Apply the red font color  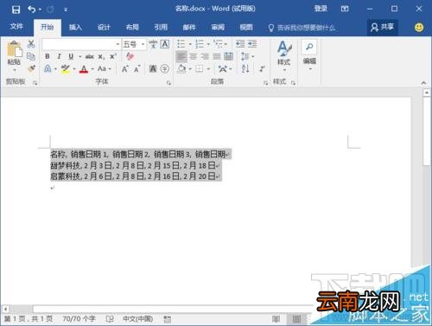pos(84,69)
